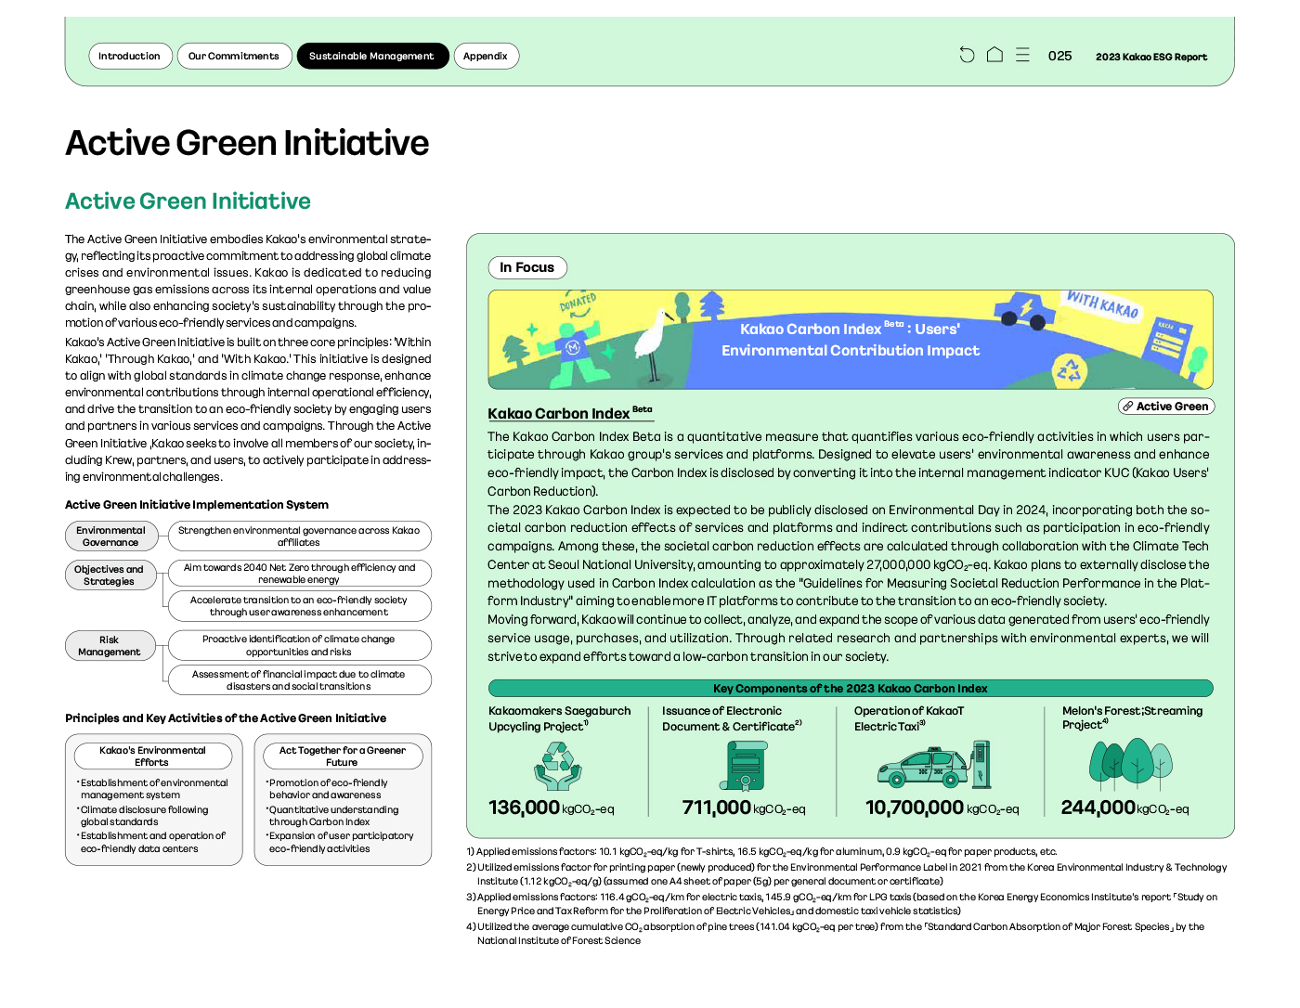The width and height of the screenshot is (1300, 1008).
Task: Click the 136,000 kgCO2-eq value
Action: pyautogui.click(x=552, y=808)
